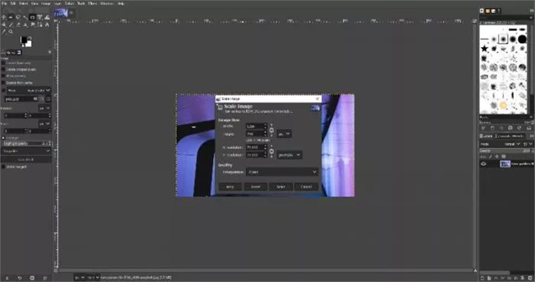
Task: Open the File menu
Action: pyautogui.click(x=4, y=4)
